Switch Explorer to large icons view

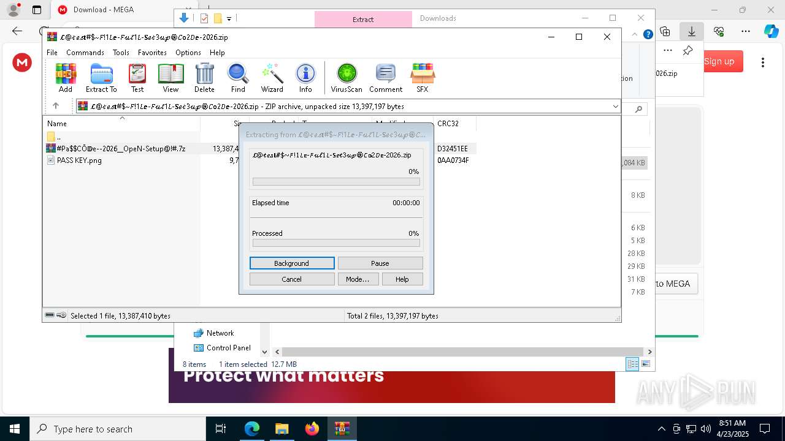(645, 364)
